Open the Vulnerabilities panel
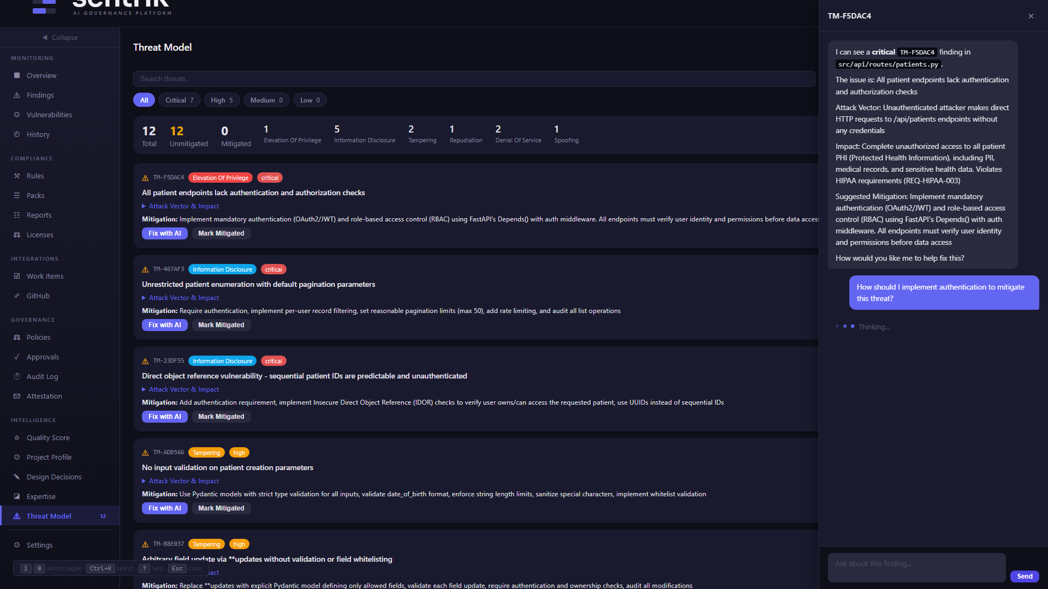Viewport: 1048px width, 589px height. click(49, 115)
